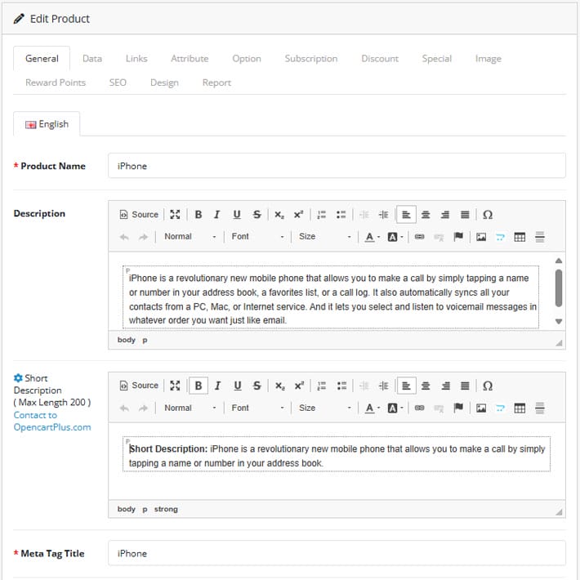Image resolution: width=580 pixels, height=580 pixels.
Task: Select the English language tab
Action: coord(47,124)
